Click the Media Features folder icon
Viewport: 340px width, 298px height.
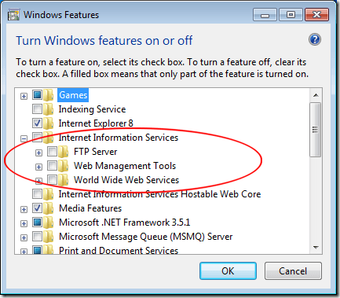[49, 208]
